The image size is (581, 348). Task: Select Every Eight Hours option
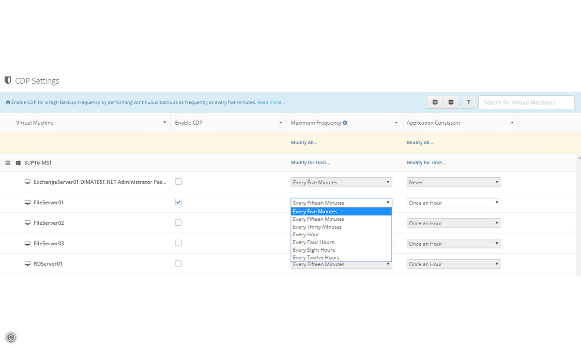[341, 250]
